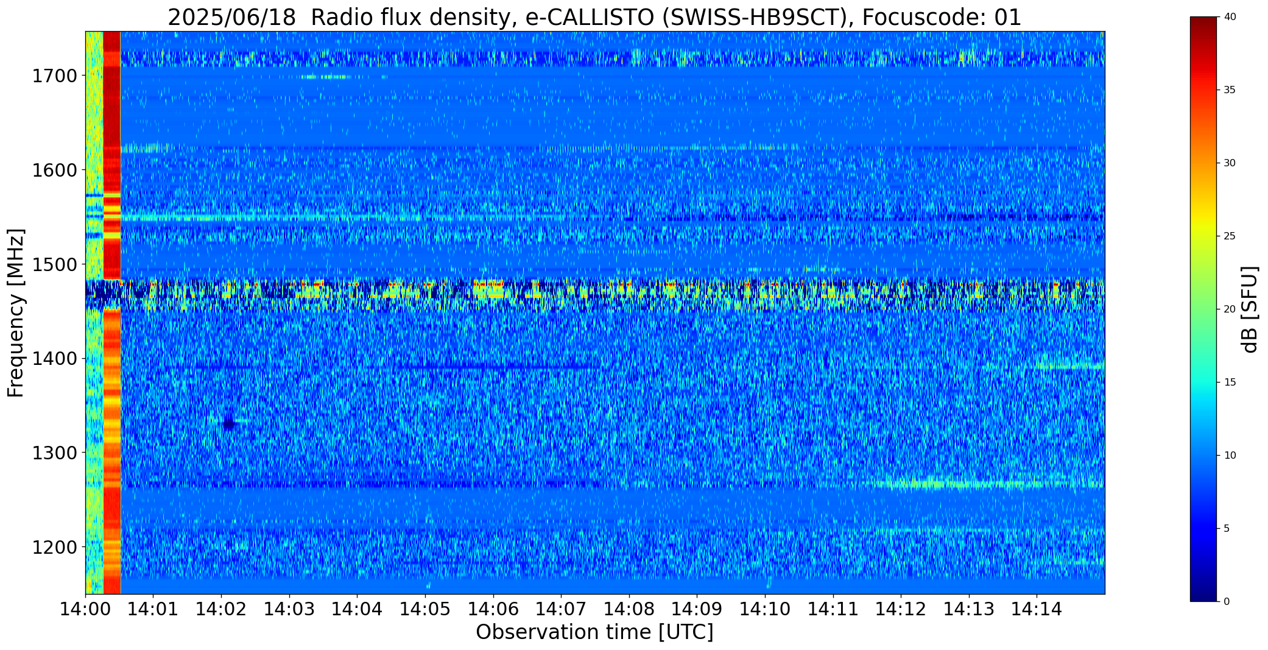1268x650 pixels.
Task: Click the colorbar tick label 25
Action: 1230,236
